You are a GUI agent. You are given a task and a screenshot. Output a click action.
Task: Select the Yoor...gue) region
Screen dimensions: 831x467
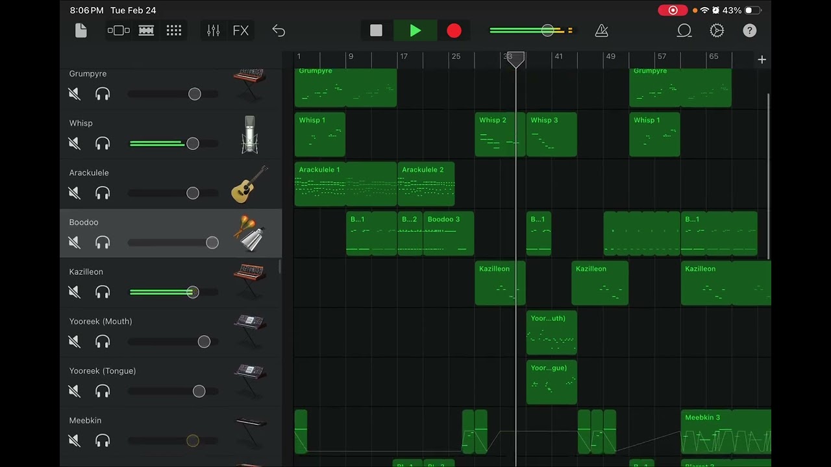click(x=551, y=382)
